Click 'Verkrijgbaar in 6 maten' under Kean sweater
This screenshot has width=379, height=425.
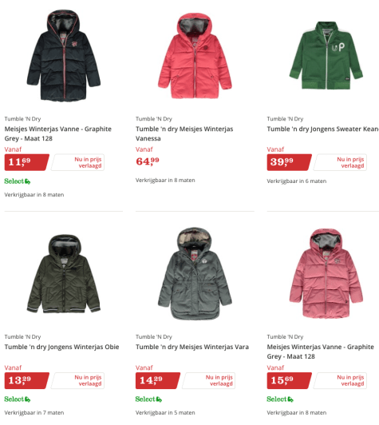click(297, 181)
